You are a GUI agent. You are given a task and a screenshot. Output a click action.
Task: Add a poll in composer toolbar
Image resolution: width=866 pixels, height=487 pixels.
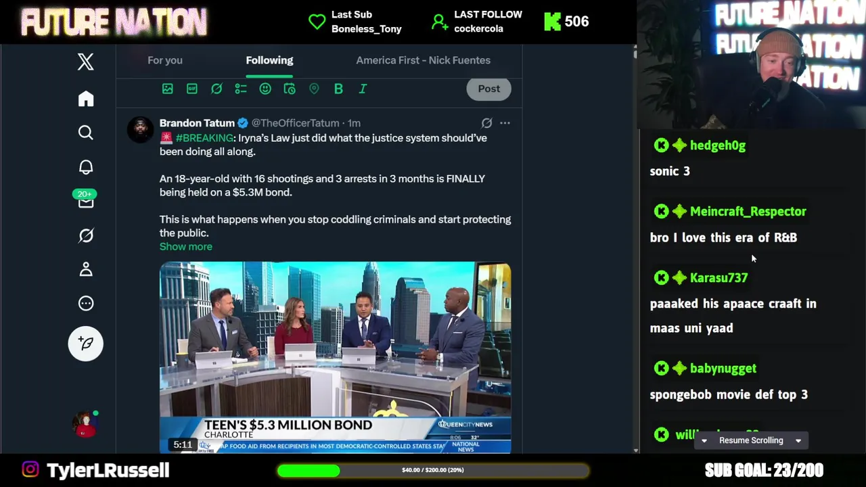[x=241, y=89]
